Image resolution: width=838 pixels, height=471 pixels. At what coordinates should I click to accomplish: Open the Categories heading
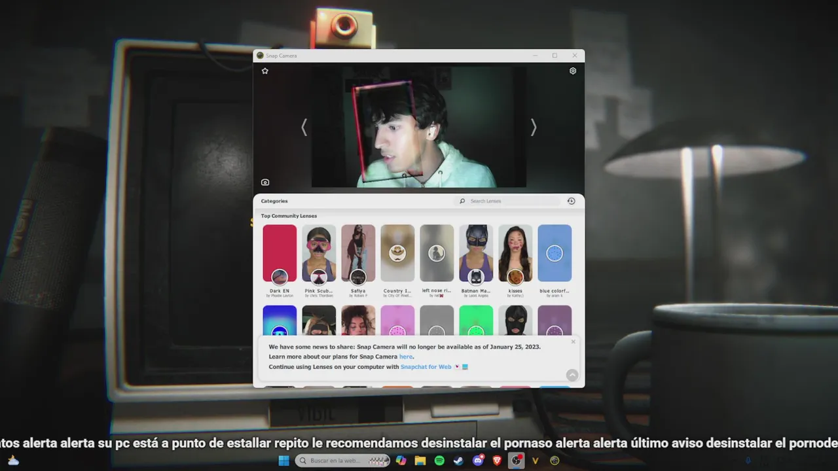(274, 201)
